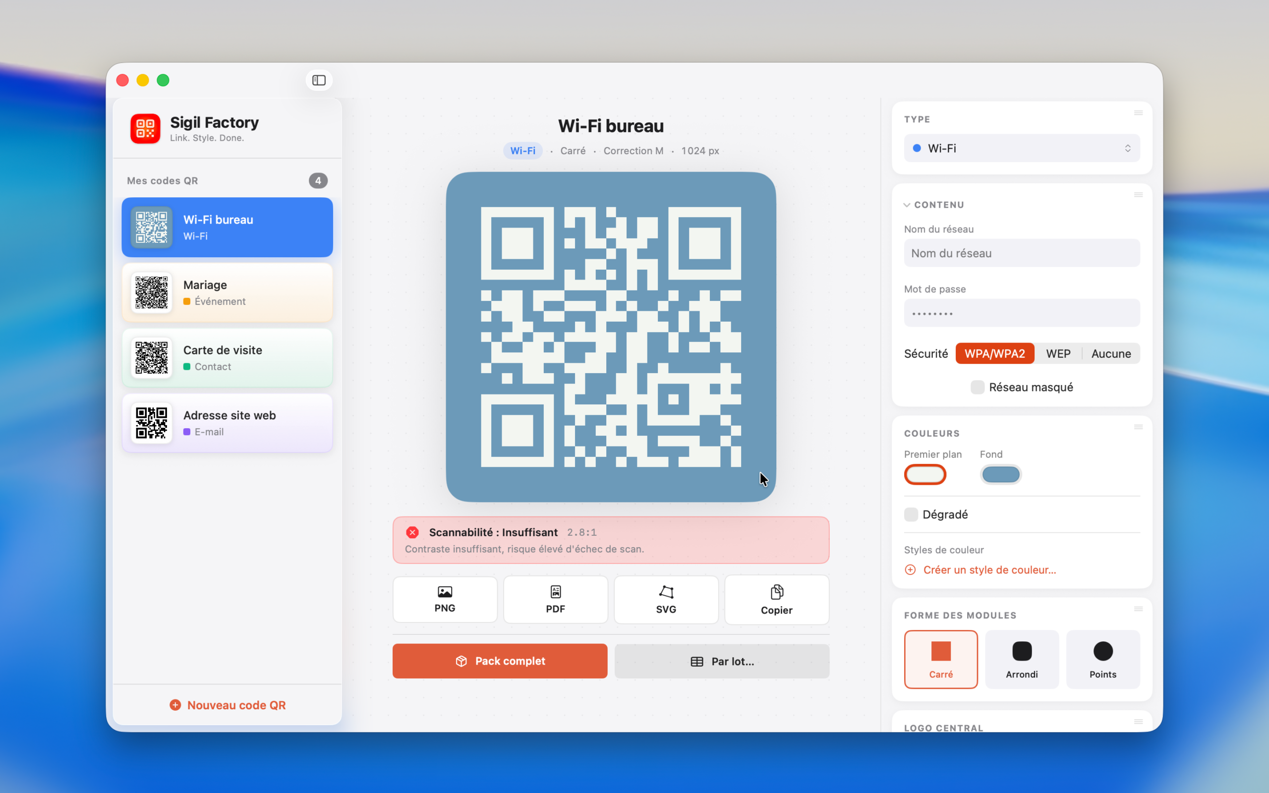Click the Carré label under title

(573, 151)
